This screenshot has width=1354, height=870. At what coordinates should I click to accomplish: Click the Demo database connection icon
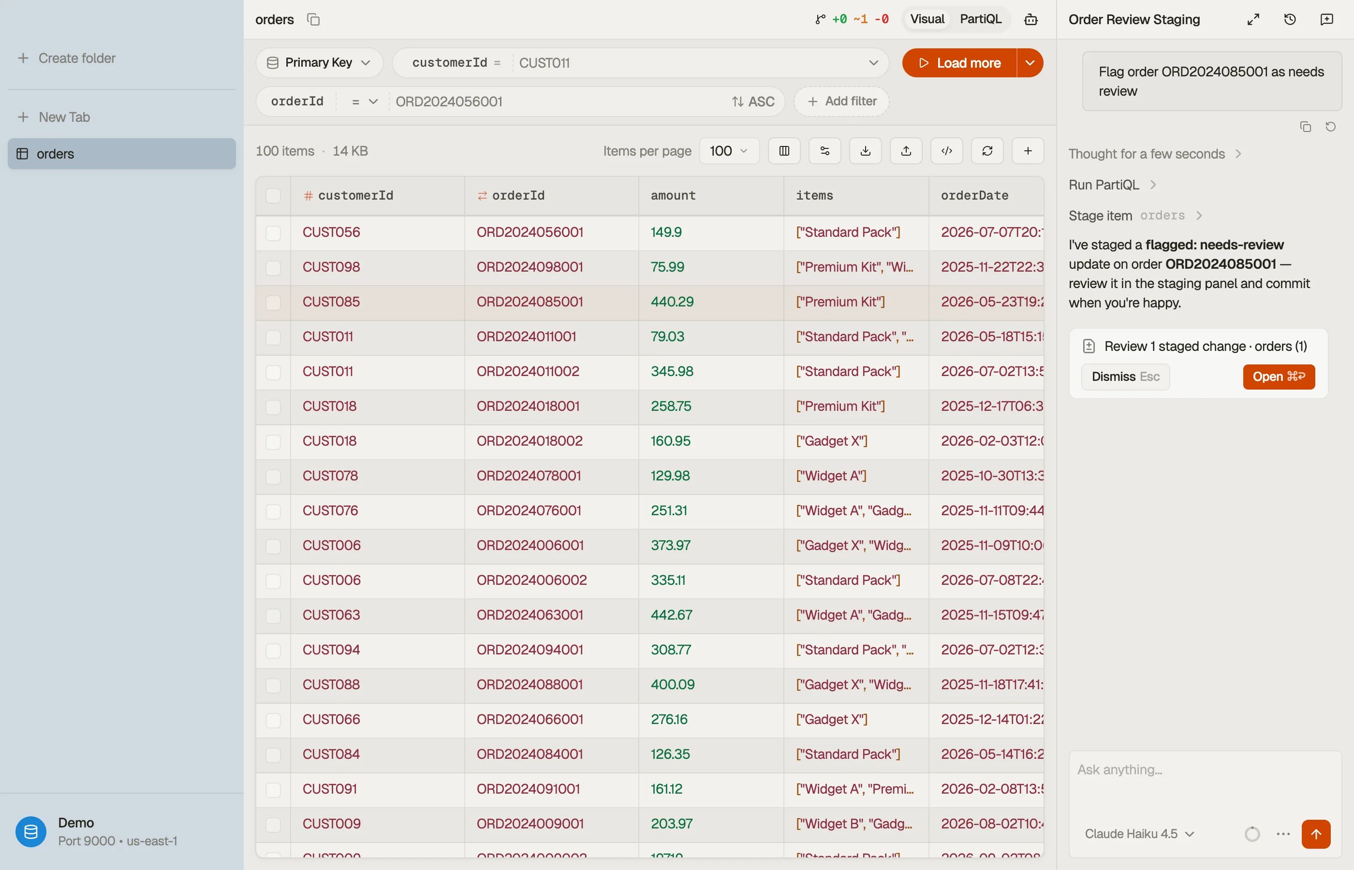30,832
